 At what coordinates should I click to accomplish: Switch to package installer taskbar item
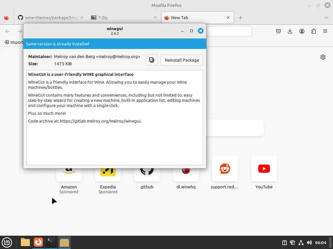[x=64, y=243]
